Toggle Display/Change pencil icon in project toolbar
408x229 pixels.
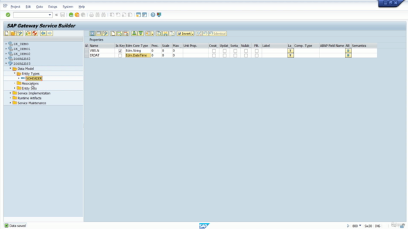(x=20, y=33)
